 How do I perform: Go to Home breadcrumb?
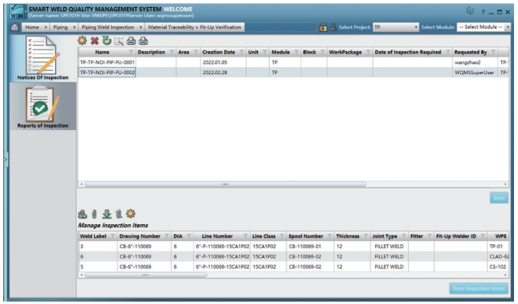tap(32, 27)
